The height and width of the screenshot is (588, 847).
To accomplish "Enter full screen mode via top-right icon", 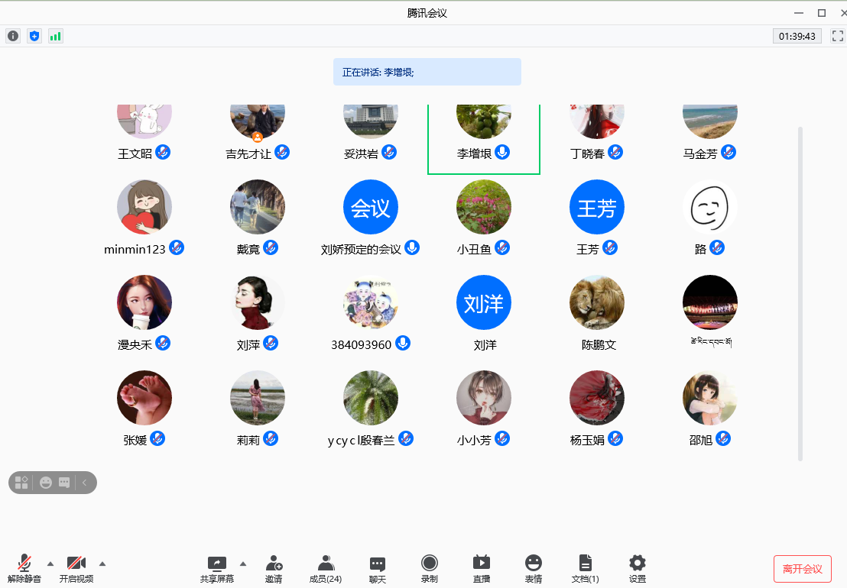I will [838, 36].
